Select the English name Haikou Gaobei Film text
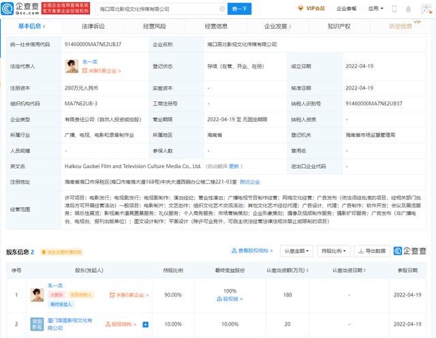 [x=133, y=166]
